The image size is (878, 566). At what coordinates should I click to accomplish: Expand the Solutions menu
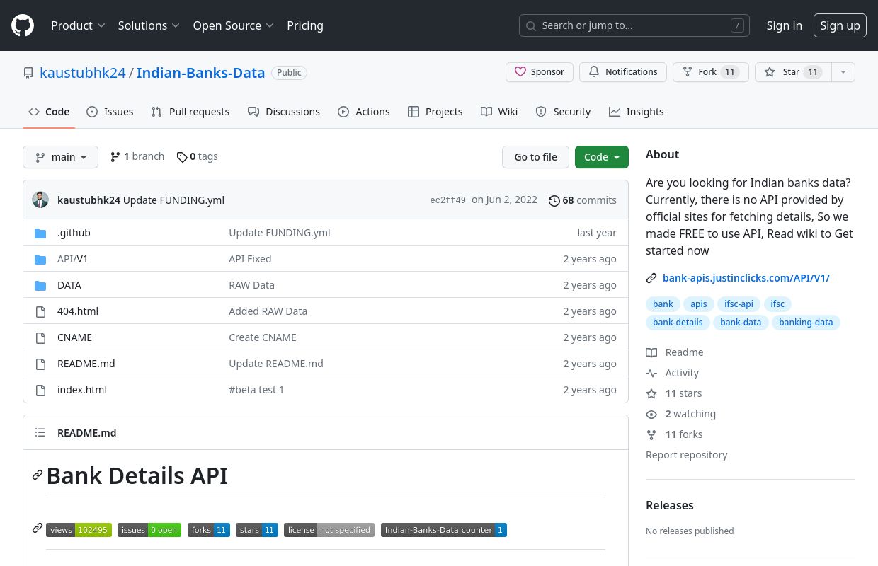pyautogui.click(x=149, y=25)
